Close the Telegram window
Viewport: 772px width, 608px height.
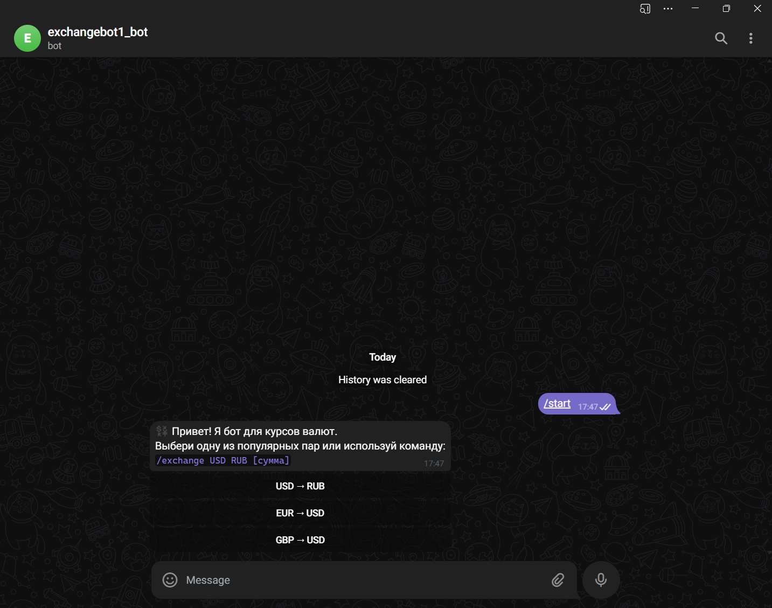click(757, 9)
